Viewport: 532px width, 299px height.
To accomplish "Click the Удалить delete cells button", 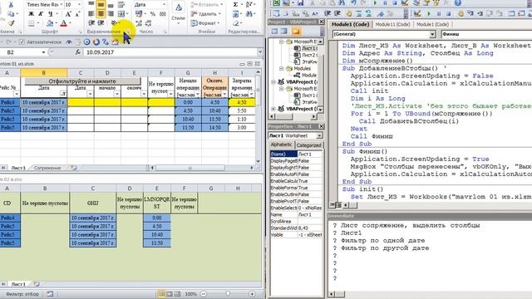I will click(205, 14).
